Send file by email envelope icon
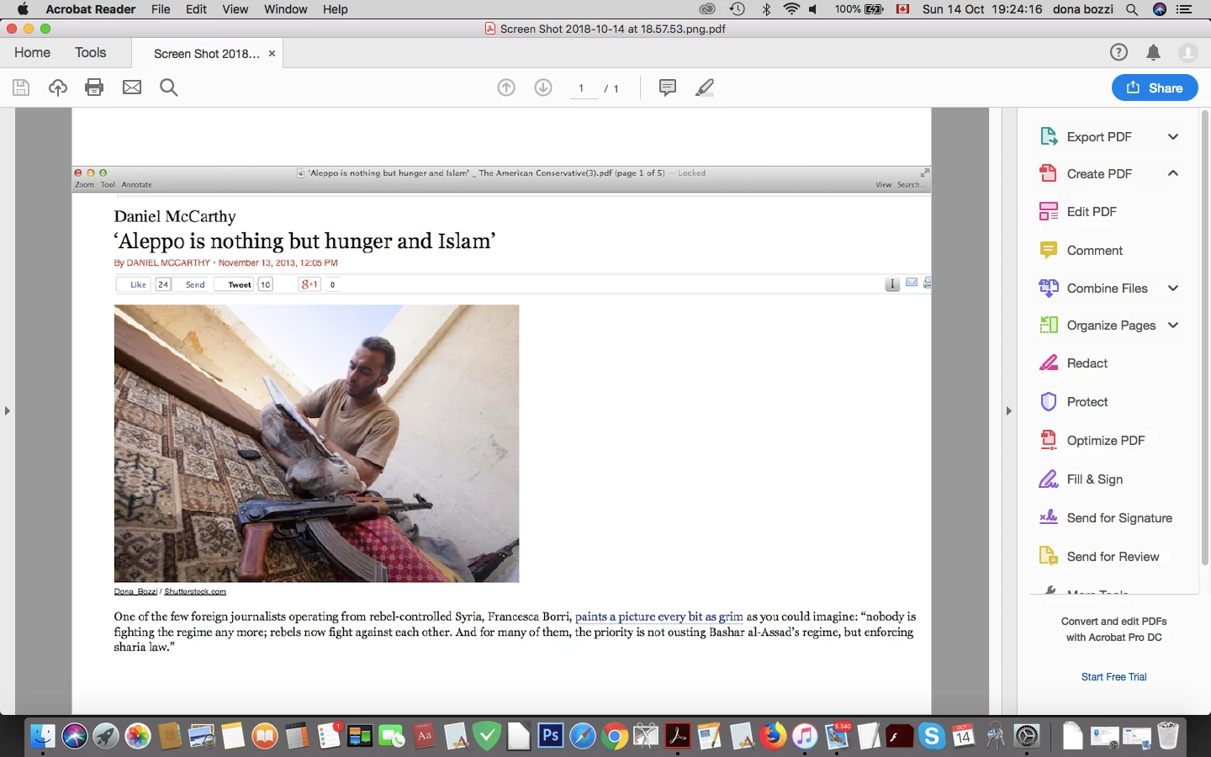Screen dimensions: 1211x757 pyautogui.click(x=132, y=87)
